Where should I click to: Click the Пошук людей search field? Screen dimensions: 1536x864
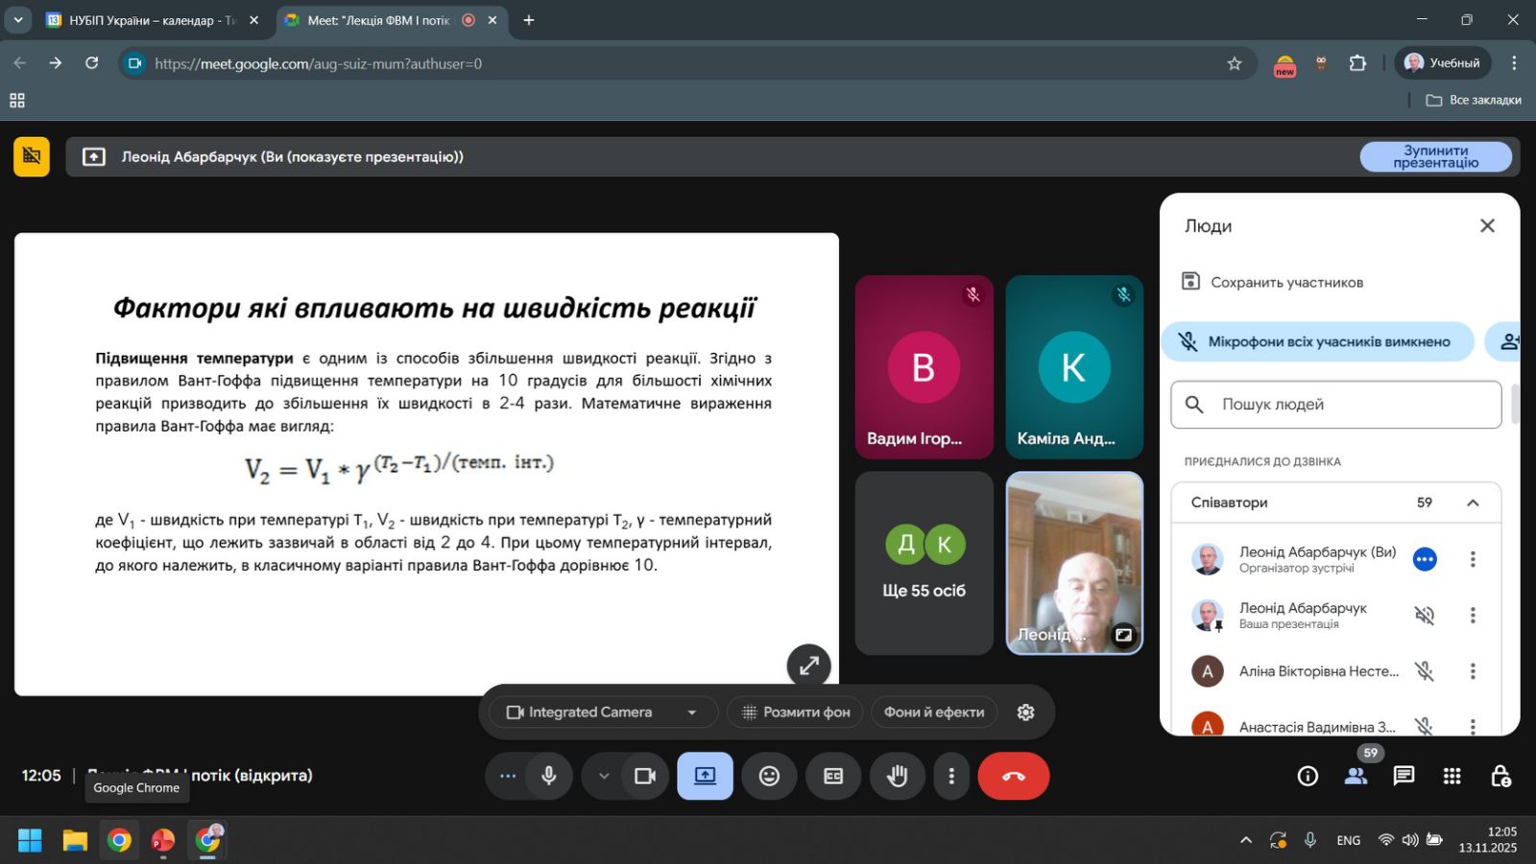tap(1335, 405)
